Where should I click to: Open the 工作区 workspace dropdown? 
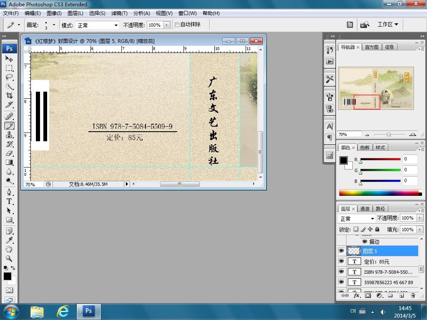388,25
